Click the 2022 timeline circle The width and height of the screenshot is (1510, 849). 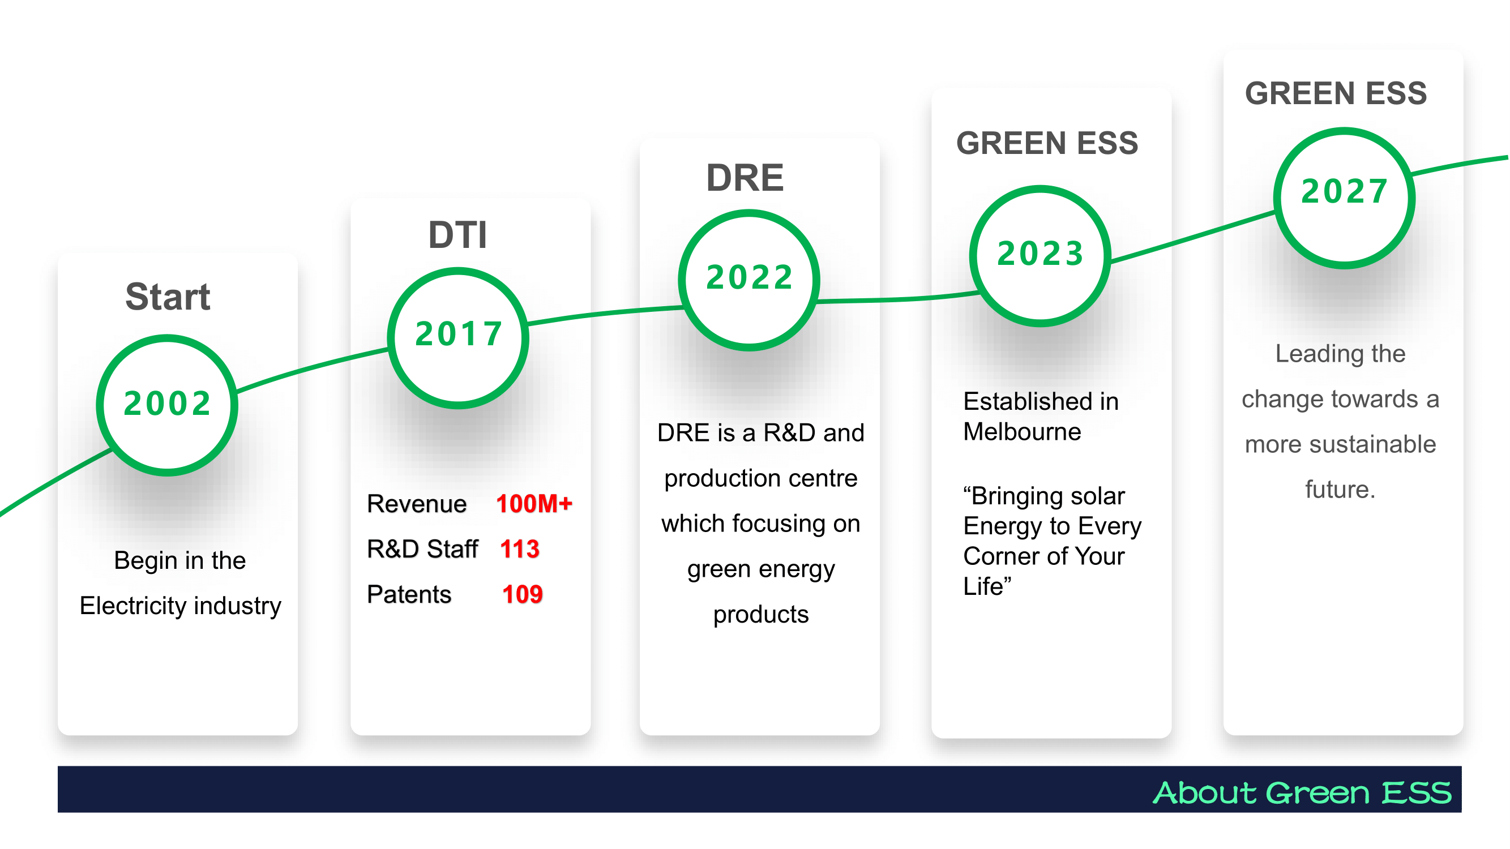point(748,280)
